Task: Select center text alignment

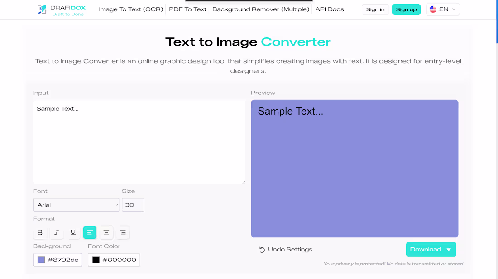Action: pyautogui.click(x=106, y=232)
